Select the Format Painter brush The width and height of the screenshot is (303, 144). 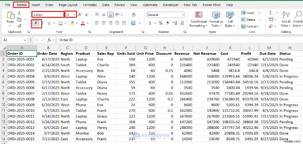tap(19, 26)
